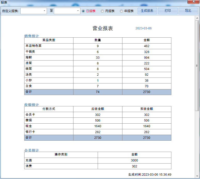Click the scrollbar down arrow
Image resolution: width=200 pixels, height=179 pixels.
[x=197, y=176]
